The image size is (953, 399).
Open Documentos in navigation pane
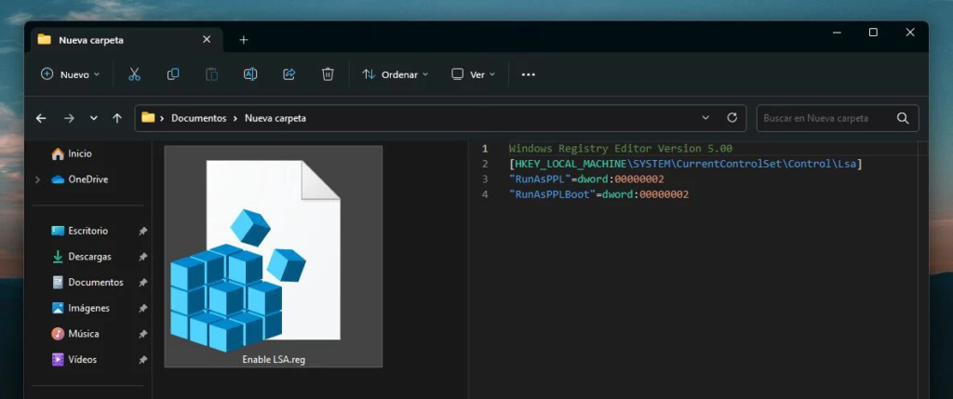coord(87,283)
